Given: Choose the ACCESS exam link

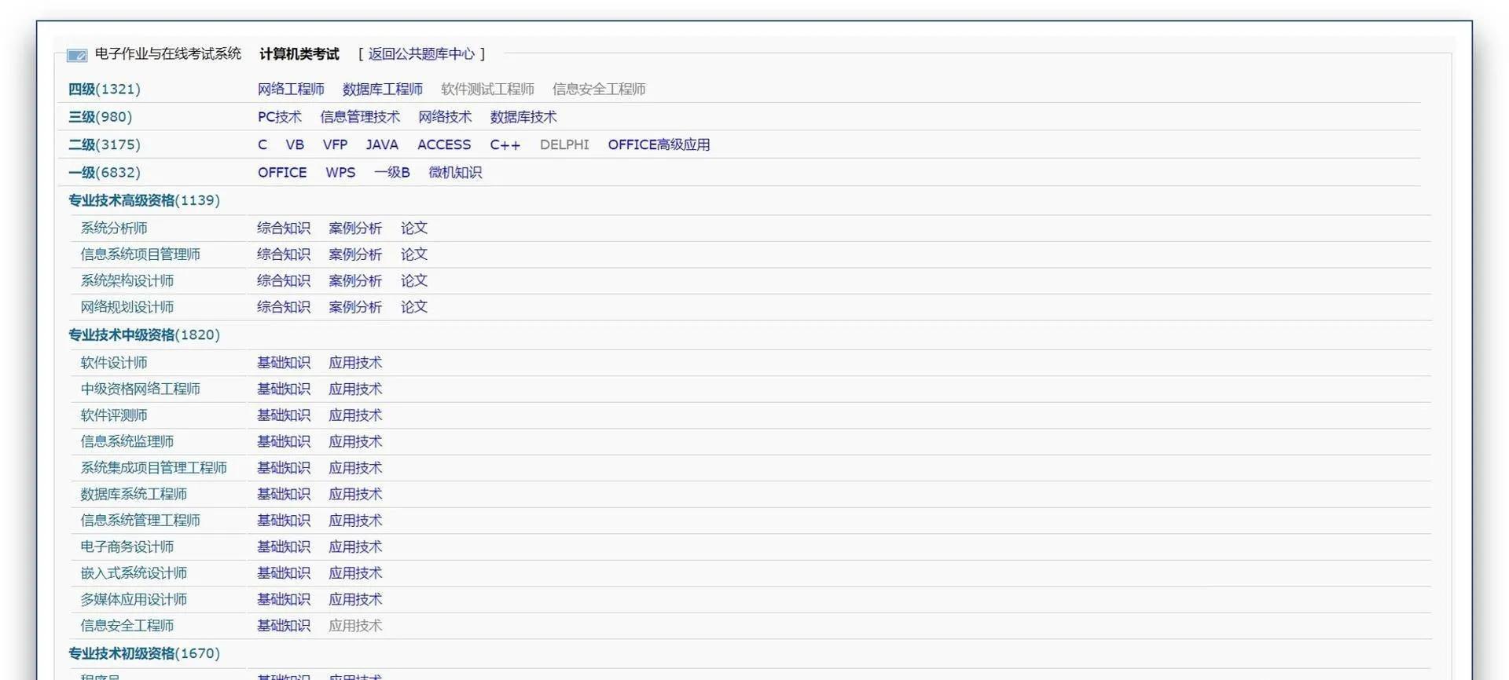Looking at the screenshot, I should tap(444, 144).
